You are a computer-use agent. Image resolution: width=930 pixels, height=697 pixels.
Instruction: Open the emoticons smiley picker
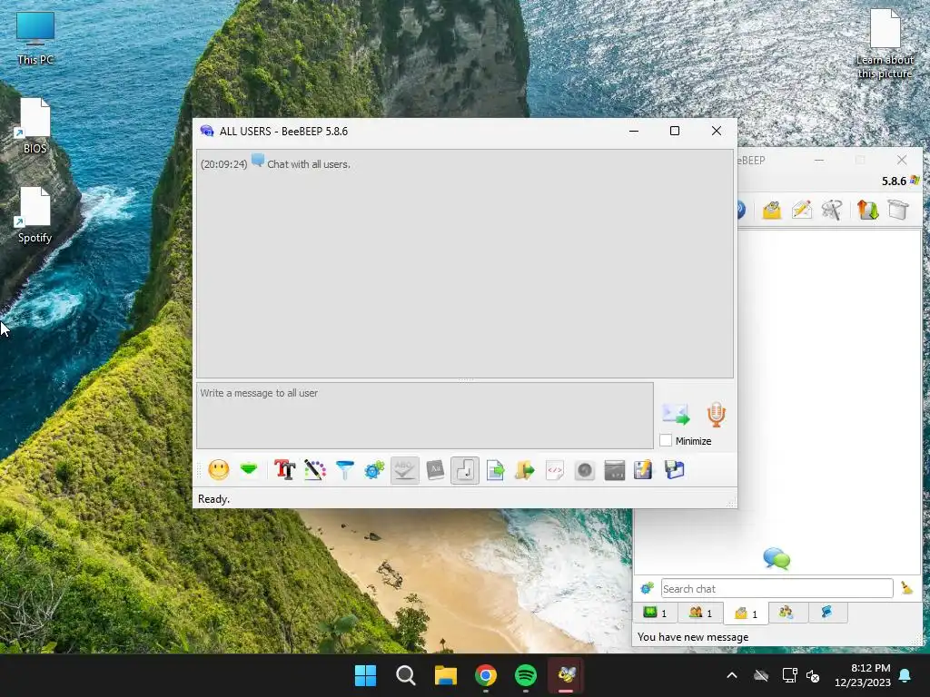coord(218,471)
